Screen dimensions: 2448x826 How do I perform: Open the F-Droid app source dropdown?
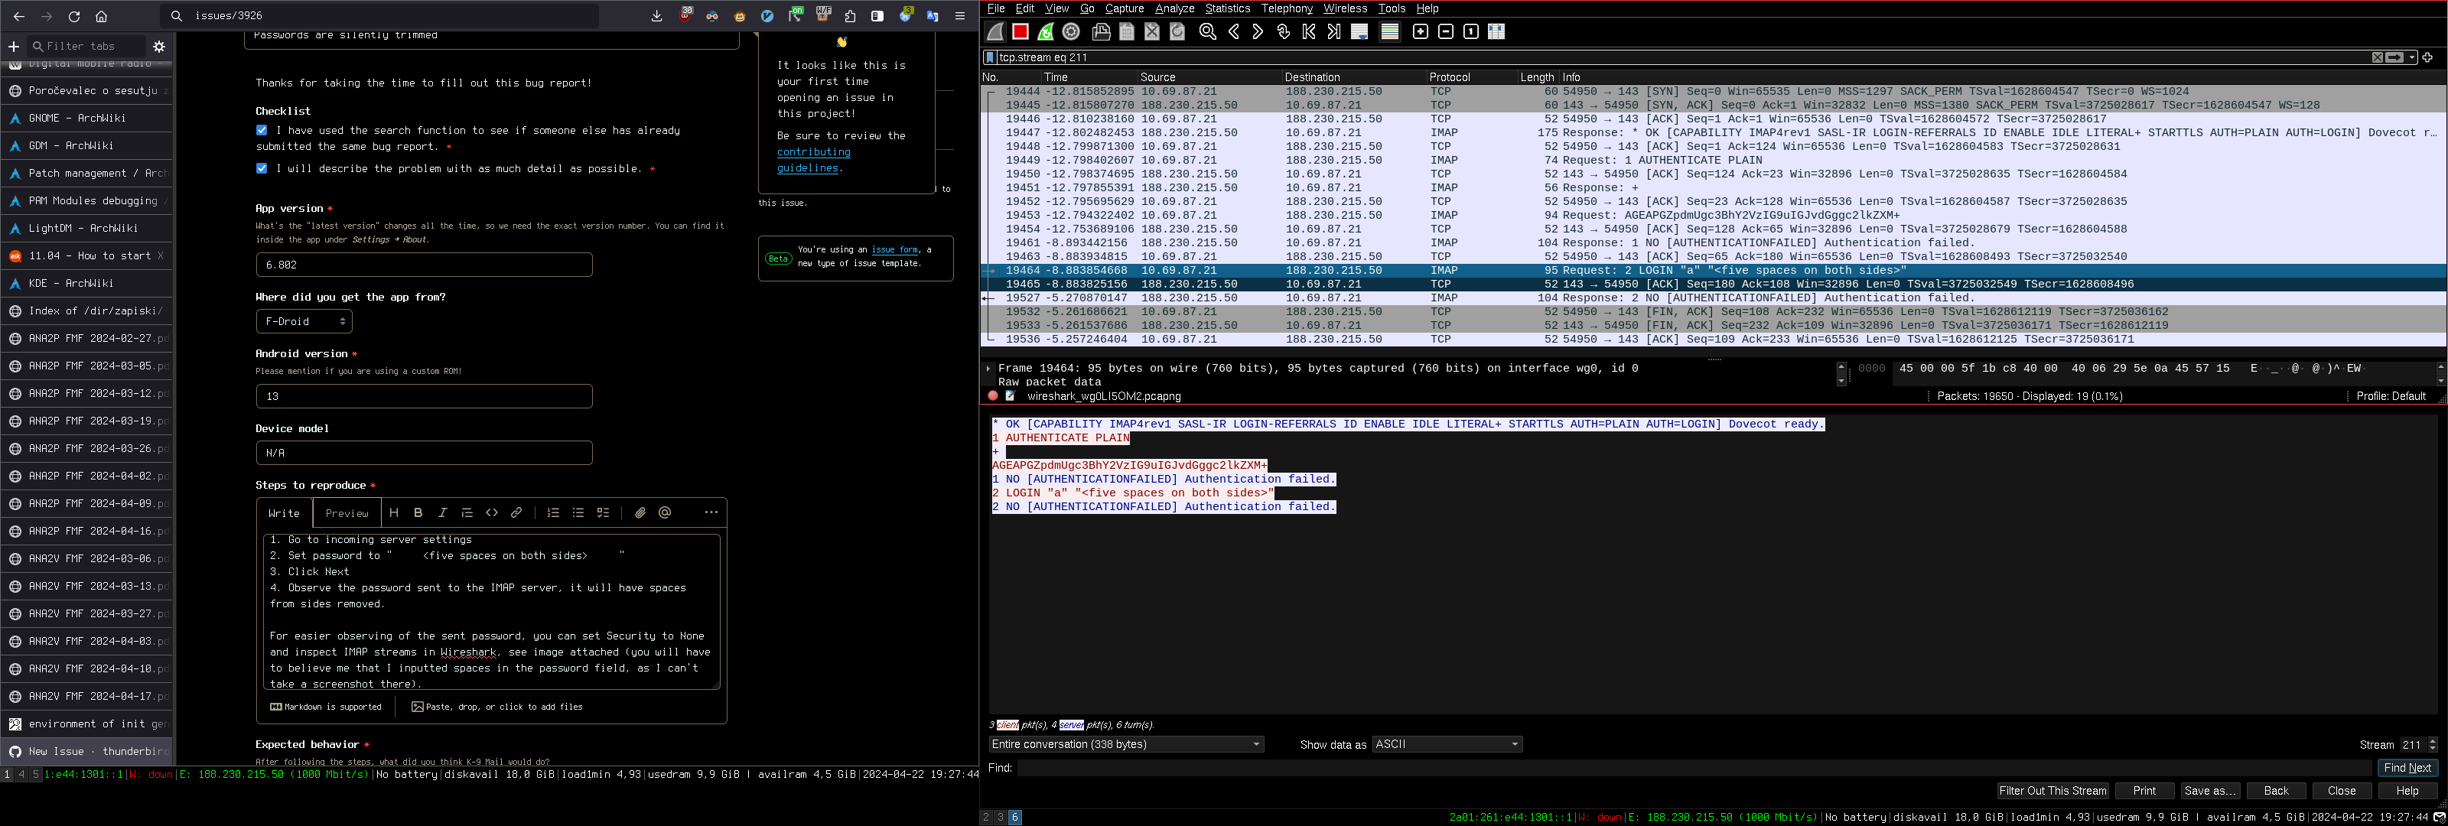point(304,321)
